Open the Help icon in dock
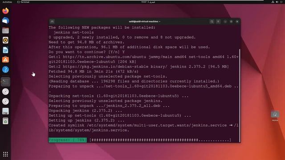This screenshot has height=160, width=285. 5,69
